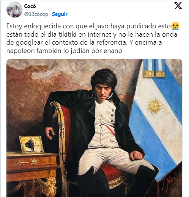Open the X logo link
The width and height of the screenshot is (189, 197).
(x=178, y=6)
